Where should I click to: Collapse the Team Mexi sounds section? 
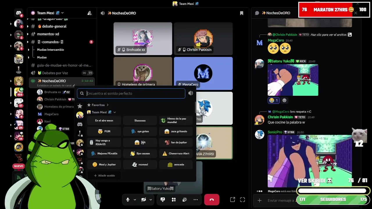pos(101,112)
